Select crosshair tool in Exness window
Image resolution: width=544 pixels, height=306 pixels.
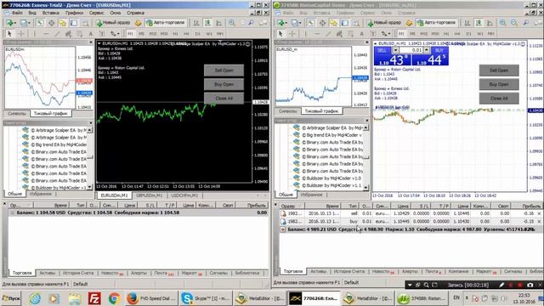click(21, 34)
